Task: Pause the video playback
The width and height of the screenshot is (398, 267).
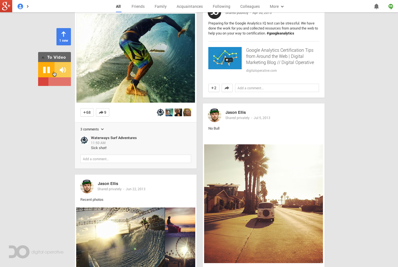Action: pos(46,70)
